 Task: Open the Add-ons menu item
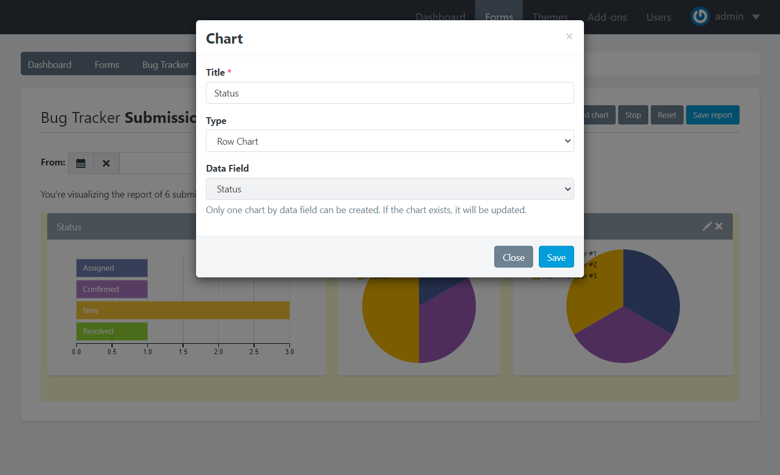click(607, 17)
